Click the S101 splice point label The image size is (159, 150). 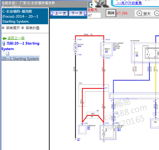[106, 88]
